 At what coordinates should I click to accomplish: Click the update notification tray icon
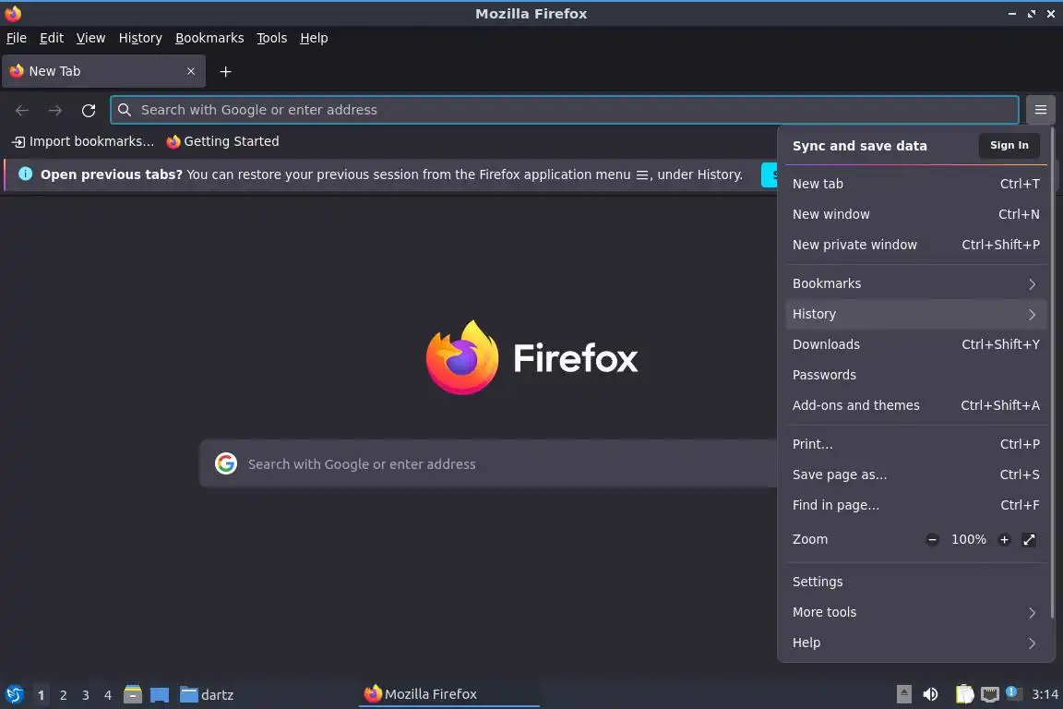tap(1011, 692)
